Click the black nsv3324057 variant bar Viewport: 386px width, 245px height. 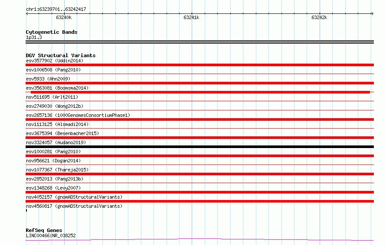(x=200, y=147)
